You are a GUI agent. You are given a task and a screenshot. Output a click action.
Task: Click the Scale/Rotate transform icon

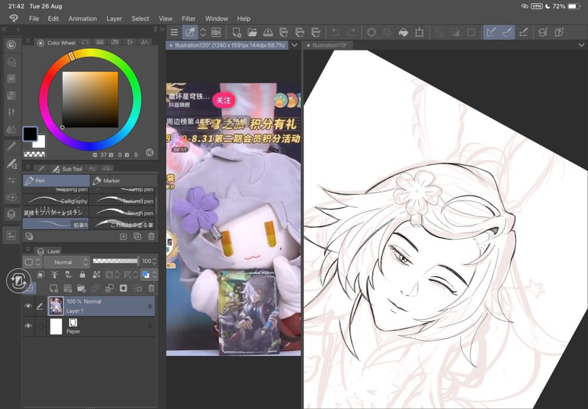tap(419, 32)
